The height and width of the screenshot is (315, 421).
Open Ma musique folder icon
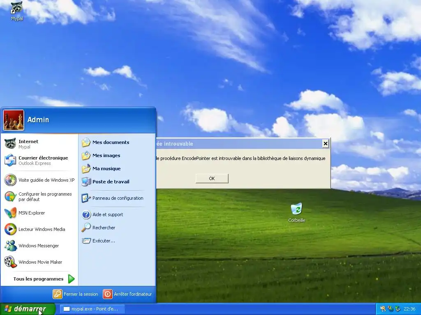click(86, 169)
